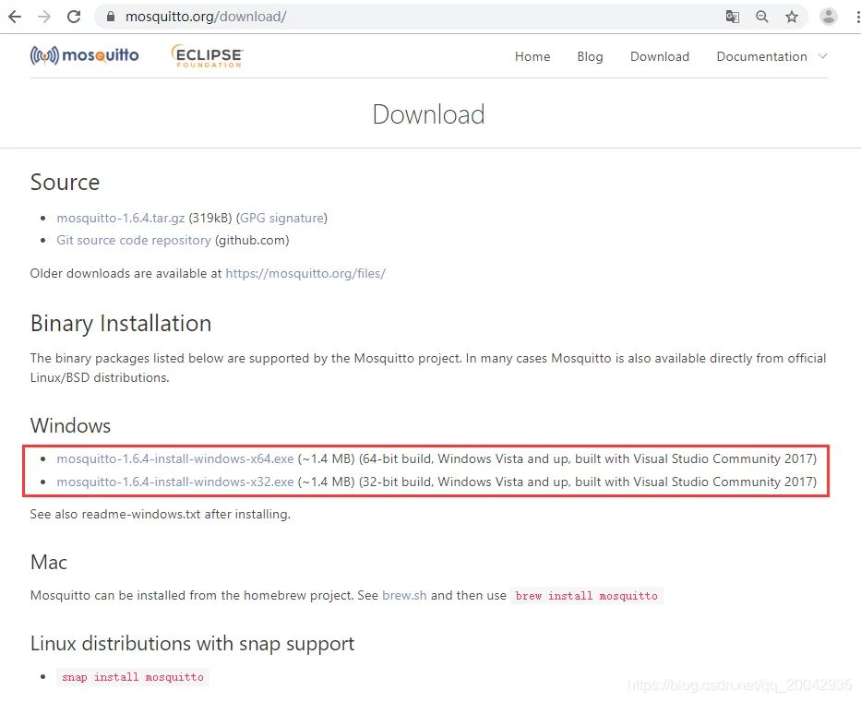Download the 64-bit Windows installer

click(175, 458)
